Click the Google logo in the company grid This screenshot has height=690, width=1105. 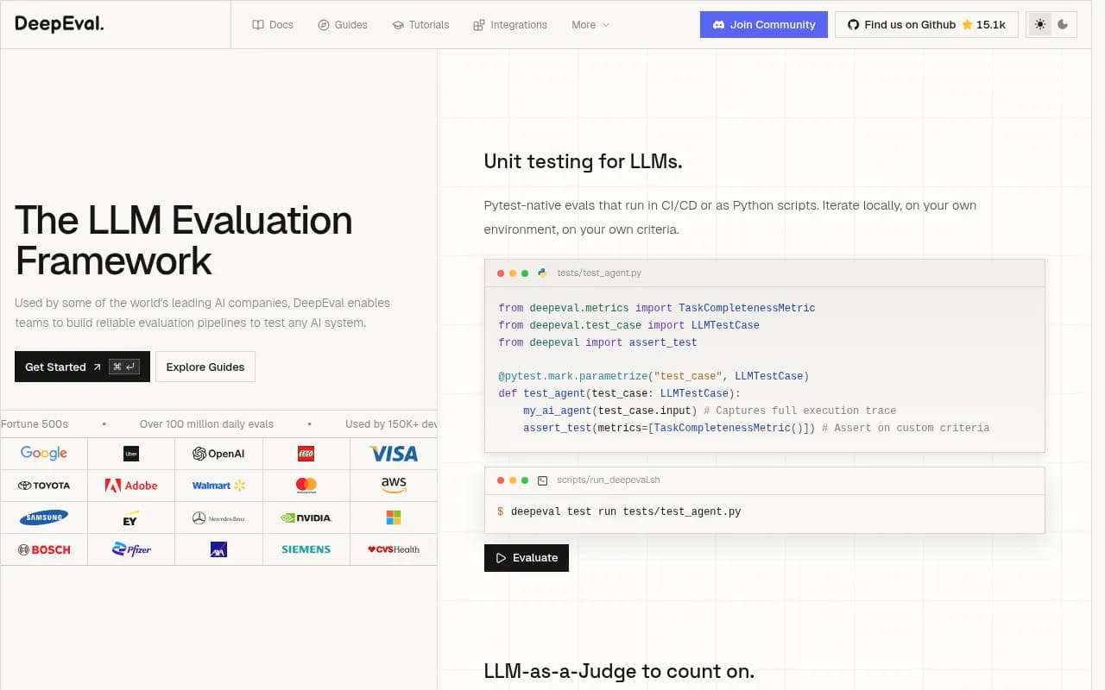point(44,454)
